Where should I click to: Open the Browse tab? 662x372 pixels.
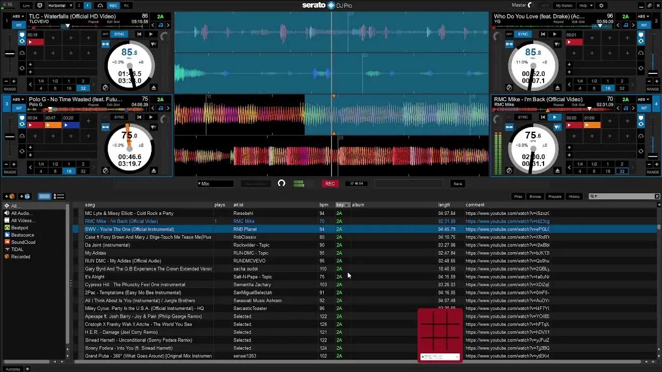click(x=535, y=196)
